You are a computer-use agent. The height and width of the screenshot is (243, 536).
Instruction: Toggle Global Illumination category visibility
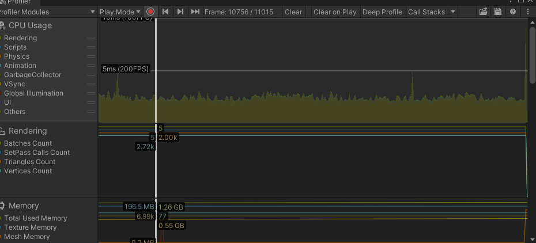[33, 93]
